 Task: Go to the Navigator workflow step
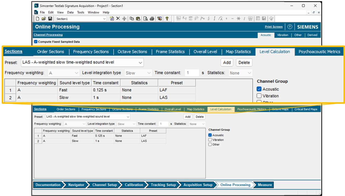[76, 185]
